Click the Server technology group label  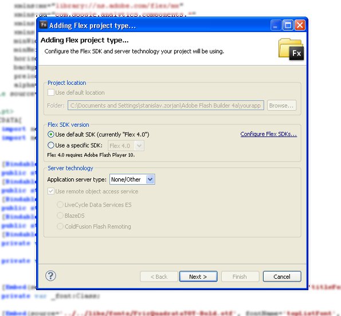click(x=70, y=168)
